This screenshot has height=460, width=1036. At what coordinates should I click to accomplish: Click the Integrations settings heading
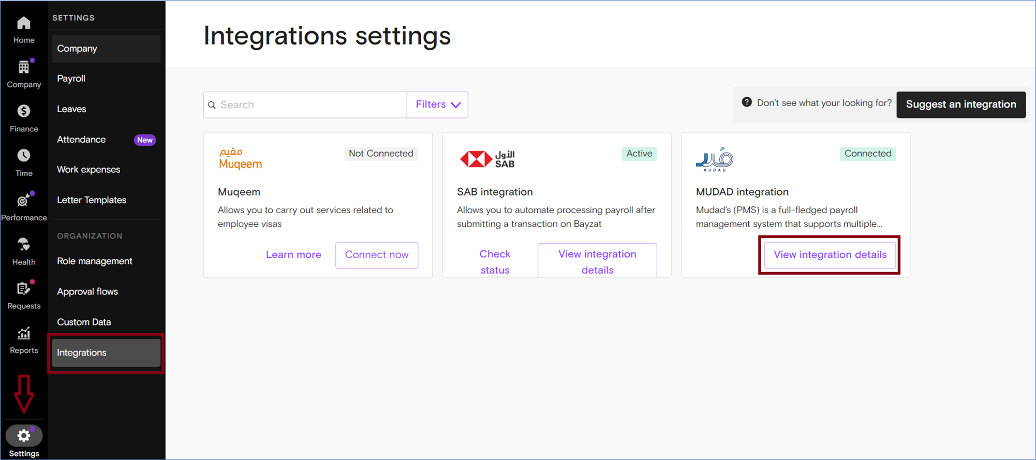tap(327, 36)
